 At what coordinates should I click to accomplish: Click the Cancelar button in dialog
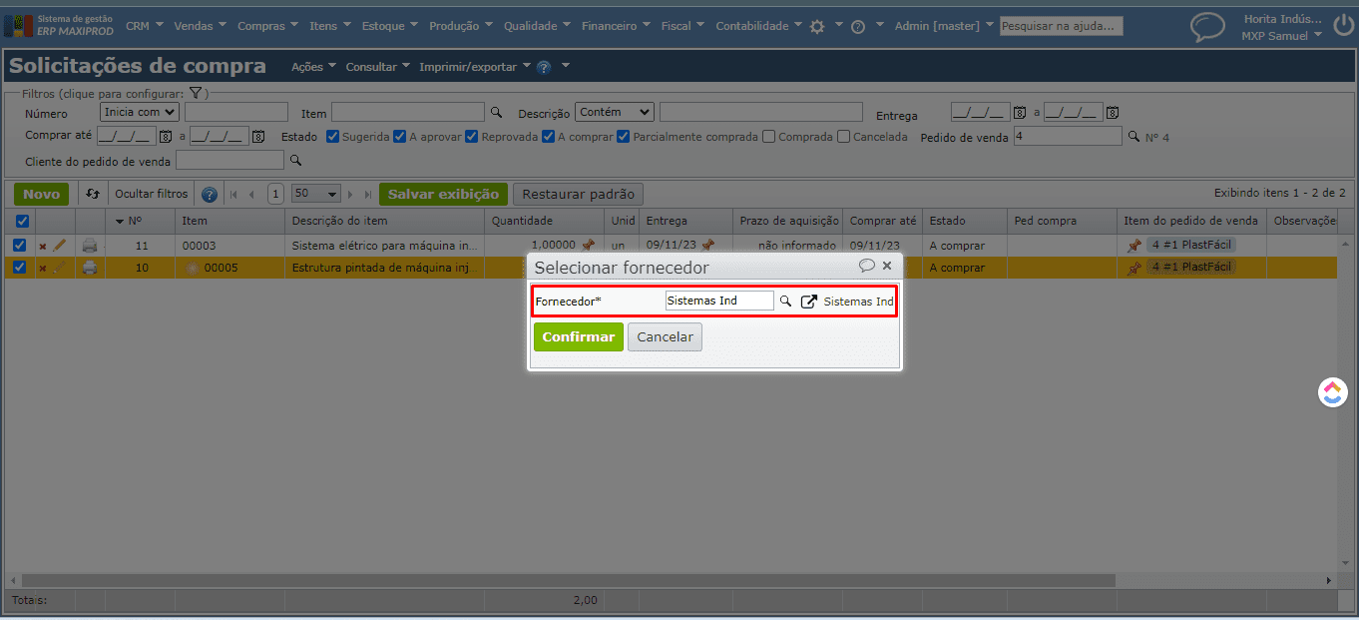665,336
